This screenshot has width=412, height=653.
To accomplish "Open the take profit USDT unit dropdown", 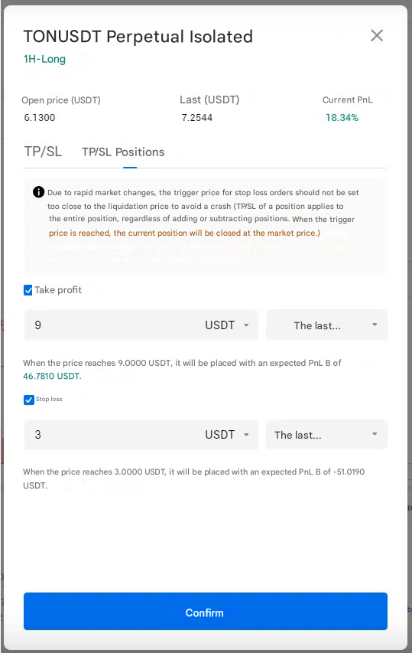I will point(226,325).
